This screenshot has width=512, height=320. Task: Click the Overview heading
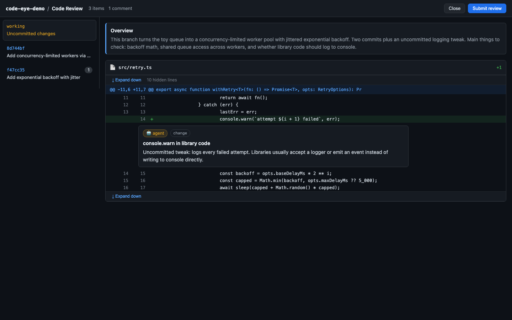pyautogui.click(x=122, y=31)
